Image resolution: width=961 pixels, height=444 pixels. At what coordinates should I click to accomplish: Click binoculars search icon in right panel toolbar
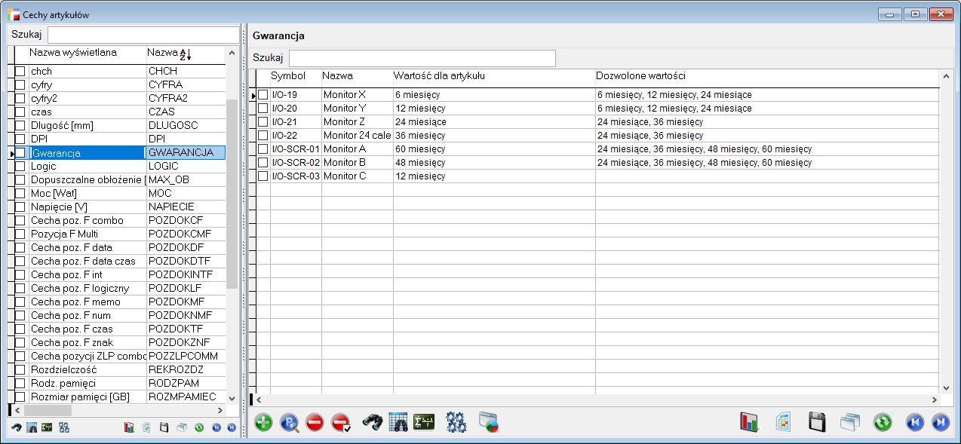[x=373, y=423]
